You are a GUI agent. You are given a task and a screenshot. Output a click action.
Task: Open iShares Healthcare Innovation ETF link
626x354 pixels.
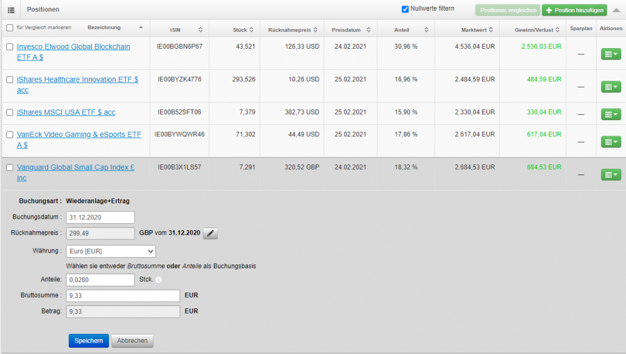pyautogui.click(x=78, y=84)
